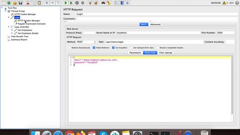Expand the Get Employee Details node
Screen dimensions: 240x135
12,33
